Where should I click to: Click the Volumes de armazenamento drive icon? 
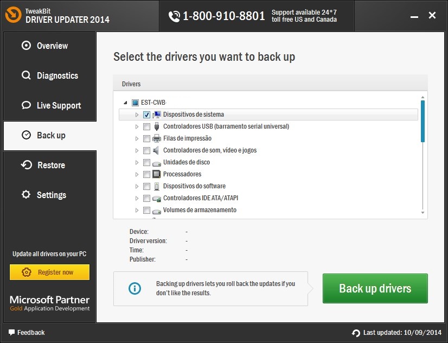(157, 211)
